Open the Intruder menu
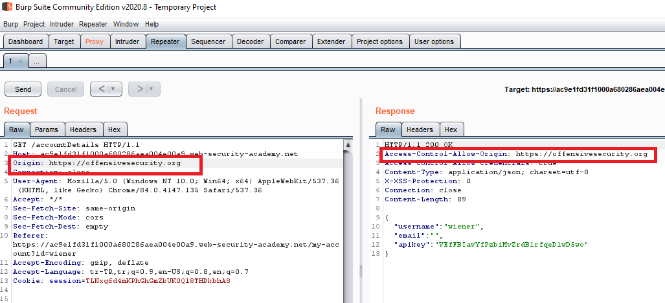 point(62,24)
